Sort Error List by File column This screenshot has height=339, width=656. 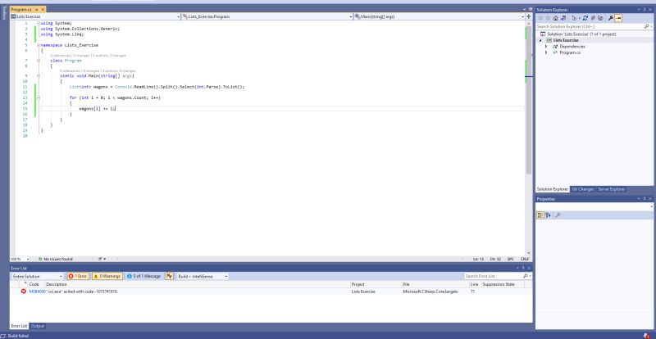(x=406, y=284)
